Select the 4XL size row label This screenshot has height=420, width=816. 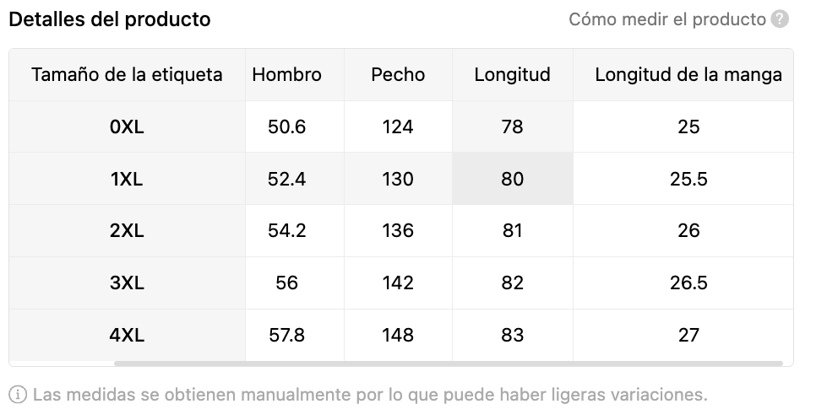127,335
